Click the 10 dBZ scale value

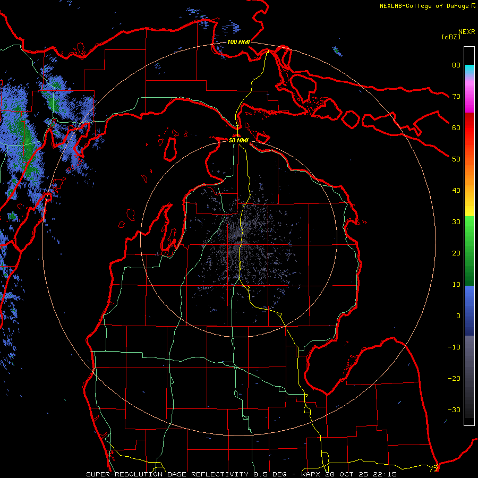456,285
